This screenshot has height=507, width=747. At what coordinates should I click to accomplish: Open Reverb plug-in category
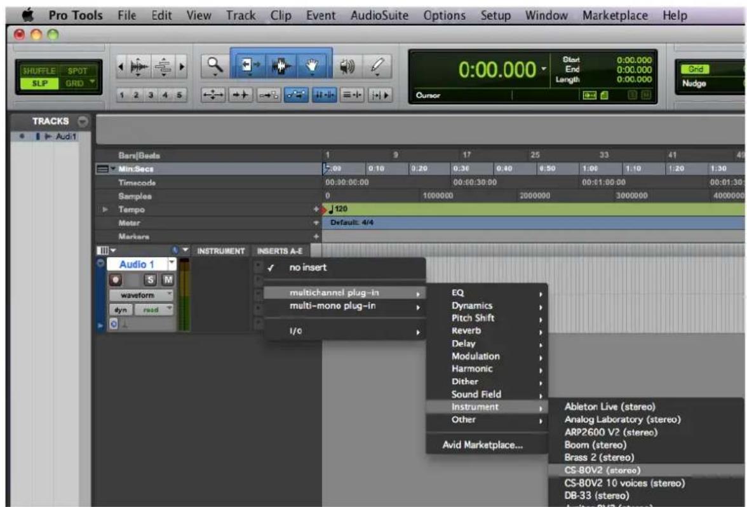(x=487, y=330)
